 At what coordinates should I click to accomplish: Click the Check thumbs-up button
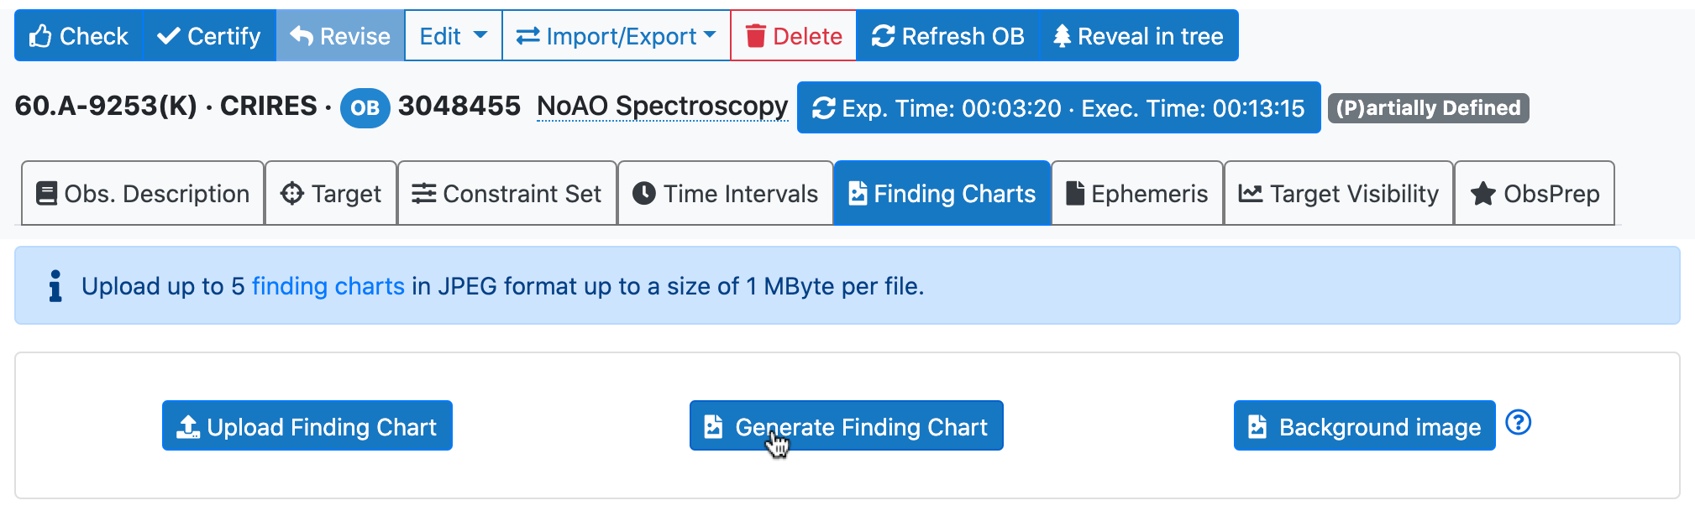[79, 36]
